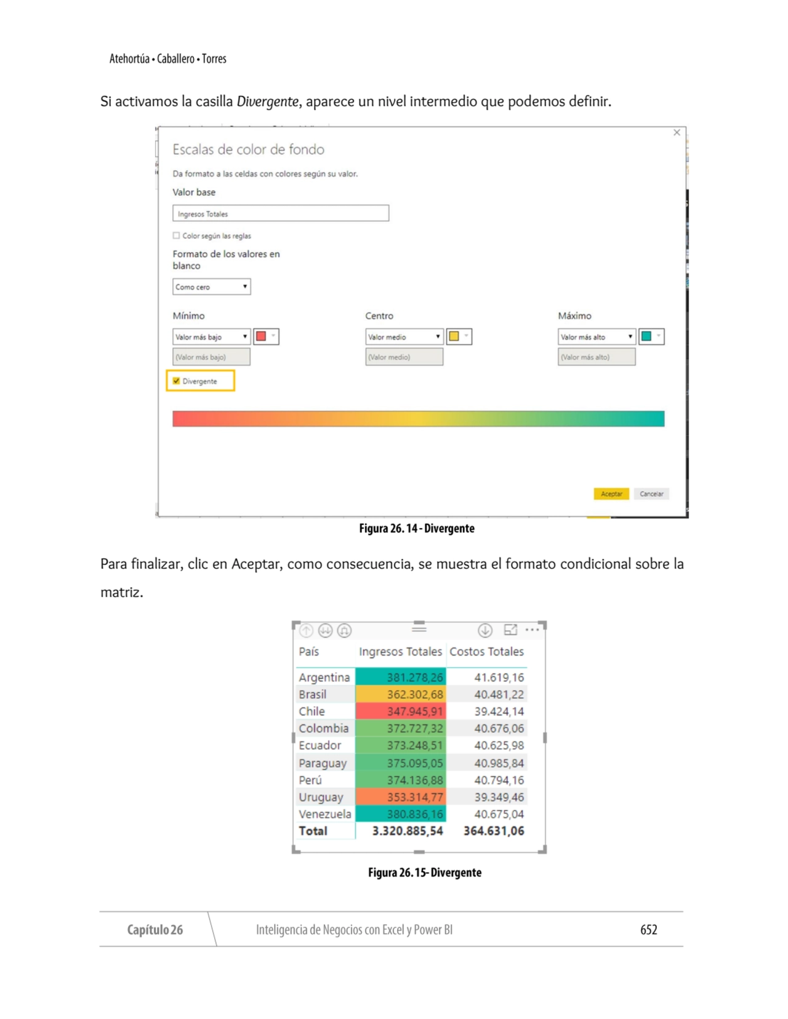The width and height of the screenshot is (788, 1019).
Task: Open the Valor más bajo dropdown
Action: 211,337
